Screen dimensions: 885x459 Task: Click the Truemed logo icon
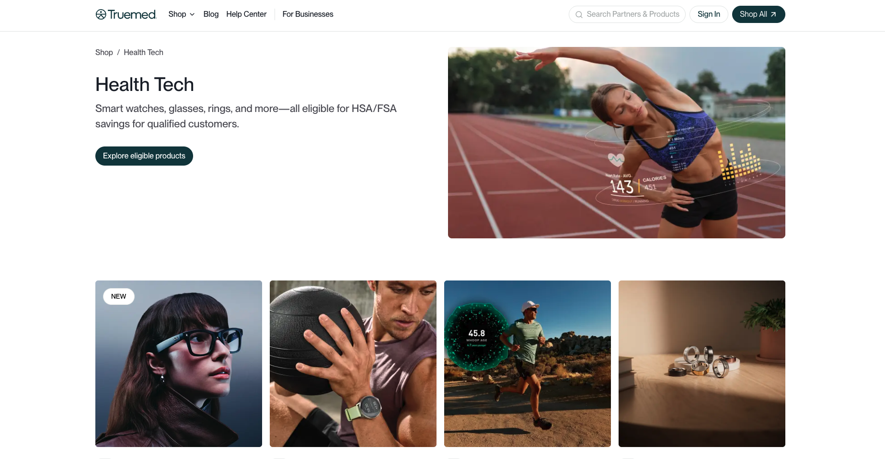[x=101, y=14]
